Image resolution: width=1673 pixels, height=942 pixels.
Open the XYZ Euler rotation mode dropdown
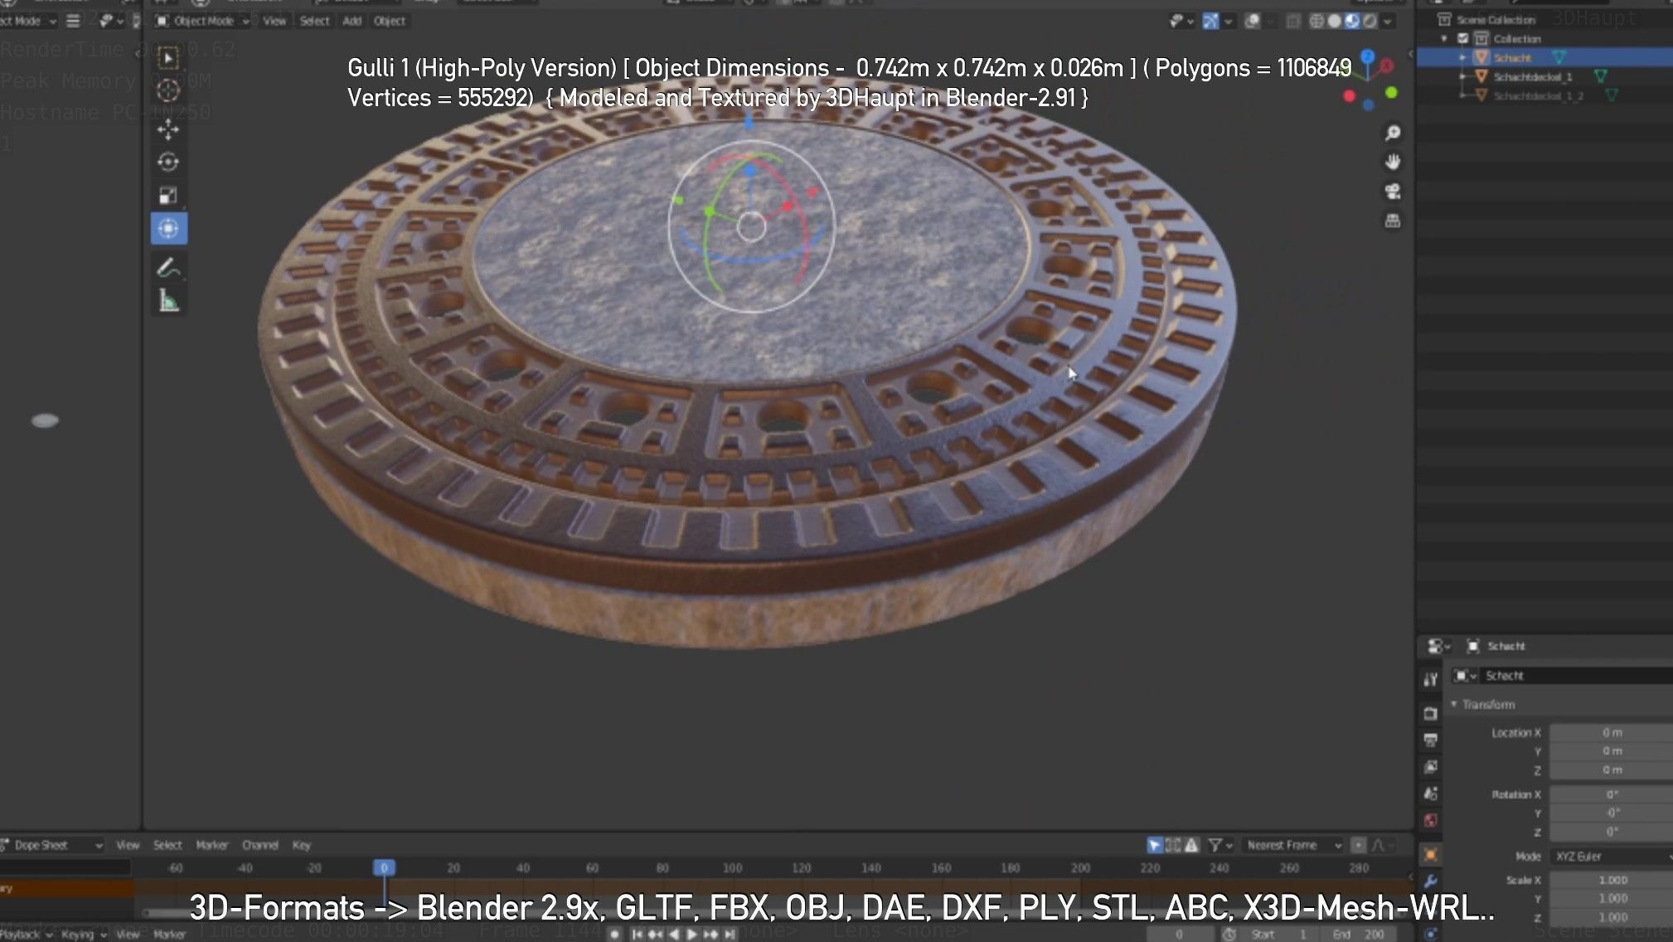click(1611, 856)
